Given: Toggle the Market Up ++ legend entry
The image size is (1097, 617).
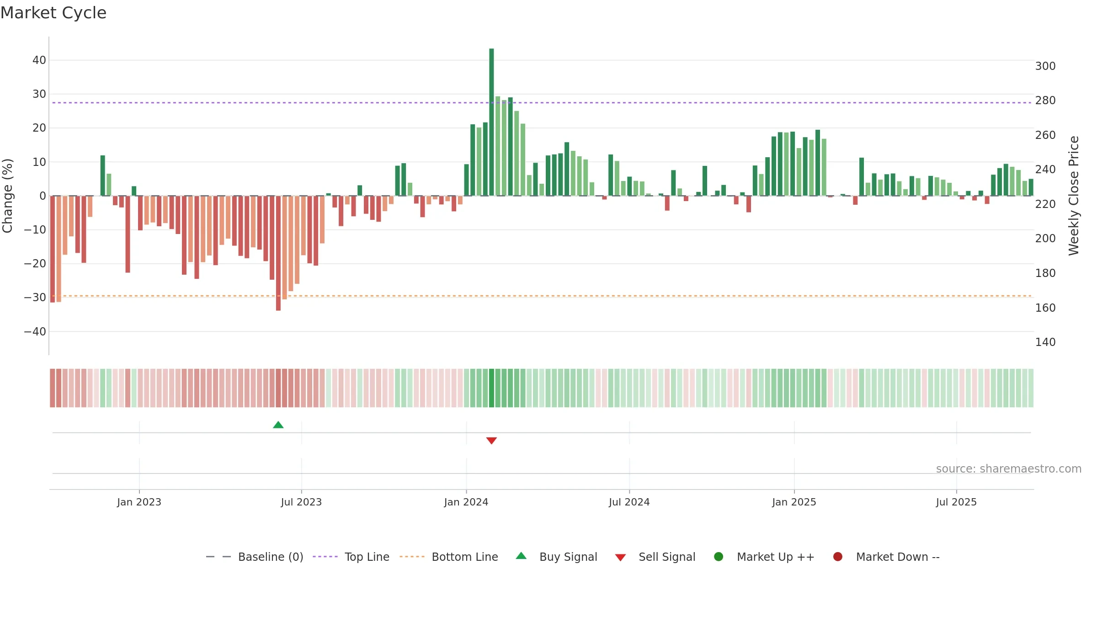Looking at the screenshot, I should [x=764, y=557].
